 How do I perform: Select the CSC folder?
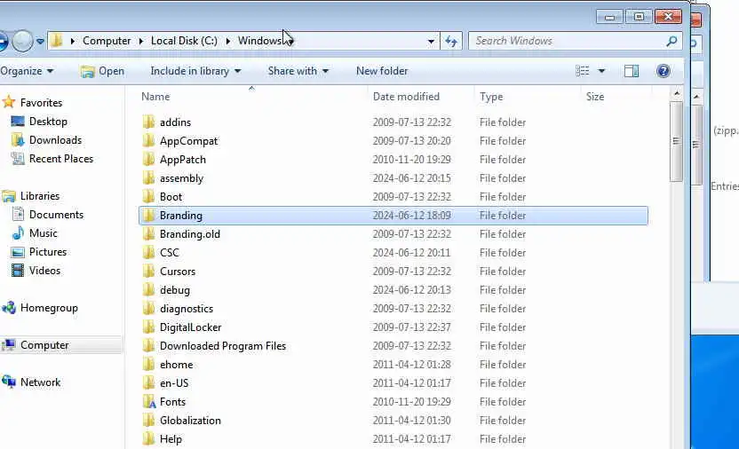point(169,253)
